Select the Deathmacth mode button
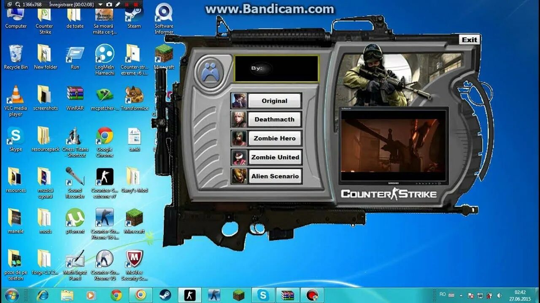 click(274, 120)
